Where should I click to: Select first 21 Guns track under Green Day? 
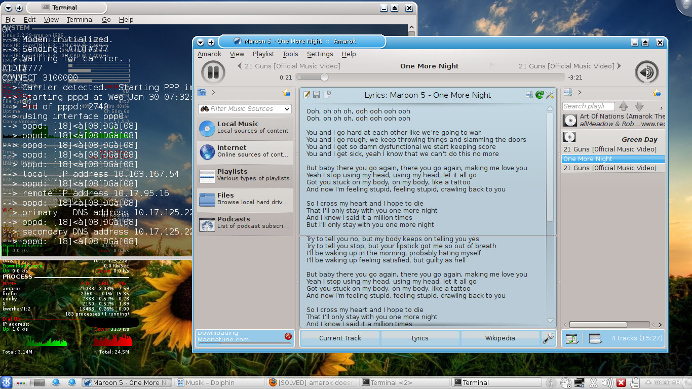pyautogui.click(x=613, y=149)
